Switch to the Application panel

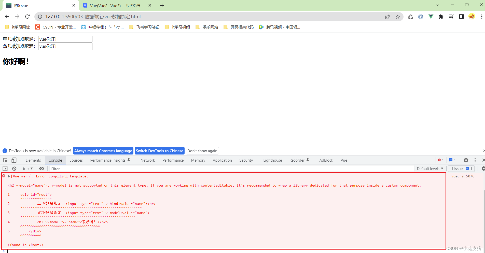[222, 160]
